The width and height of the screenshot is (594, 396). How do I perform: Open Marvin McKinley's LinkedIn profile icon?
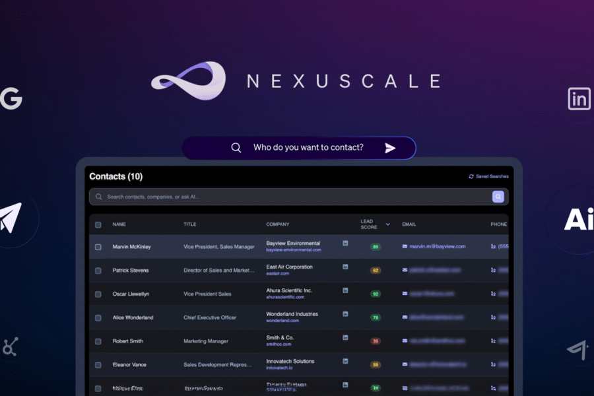coord(345,244)
